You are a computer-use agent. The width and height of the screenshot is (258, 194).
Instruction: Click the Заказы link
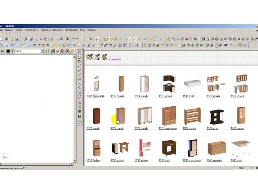click(x=114, y=59)
